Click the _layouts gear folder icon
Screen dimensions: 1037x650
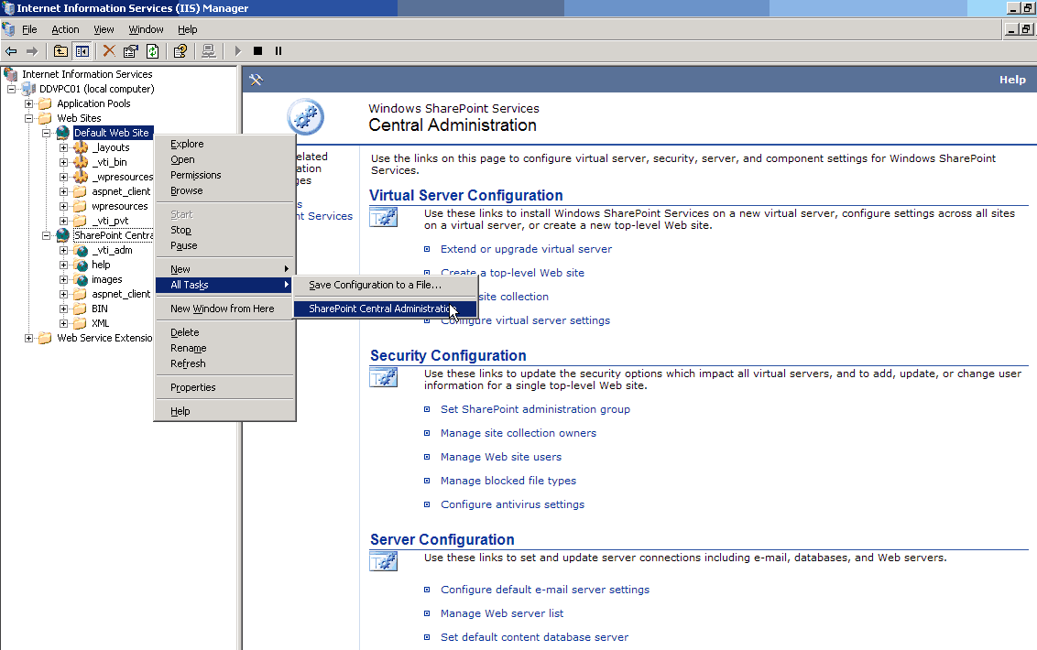pyautogui.click(x=81, y=147)
